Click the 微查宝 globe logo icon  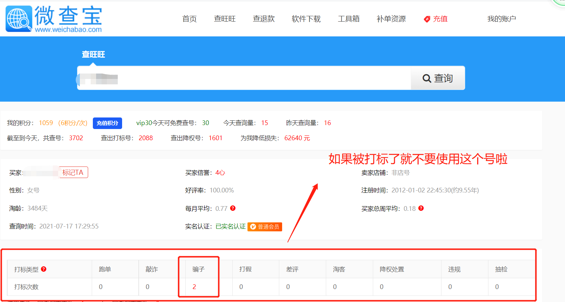[x=19, y=19]
